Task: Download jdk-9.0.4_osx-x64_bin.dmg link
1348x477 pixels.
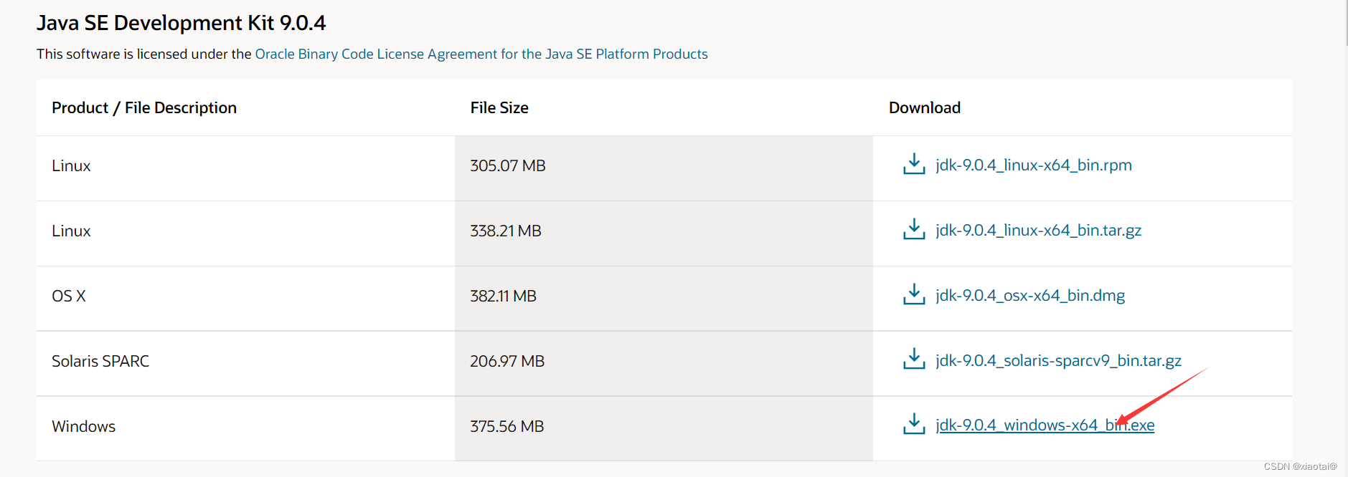Action: tap(1030, 296)
